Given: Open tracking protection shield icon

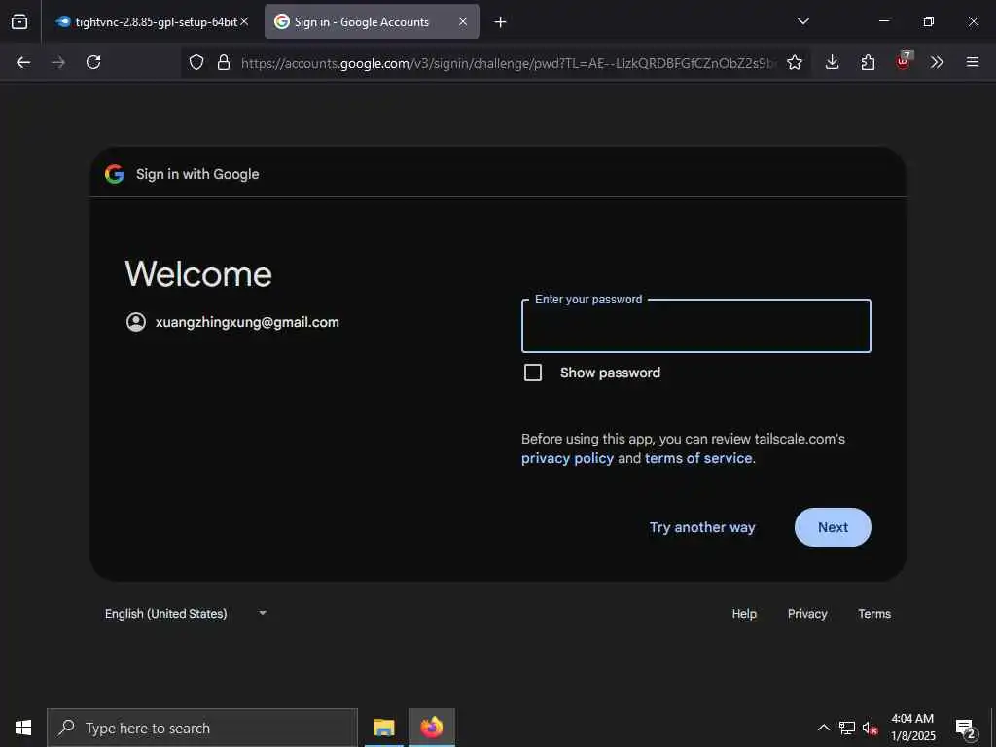Looking at the screenshot, I should click(x=196, y=62).
